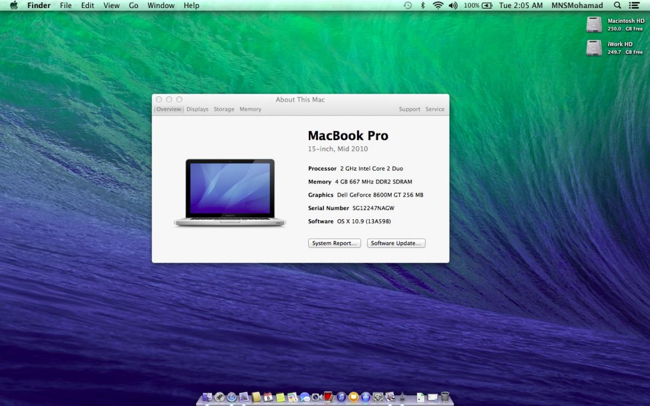Viewport: 650px width, 406px height.
Task: Click 'OS X 10.9 (13A598)' version text
Action: coord(364,221)
